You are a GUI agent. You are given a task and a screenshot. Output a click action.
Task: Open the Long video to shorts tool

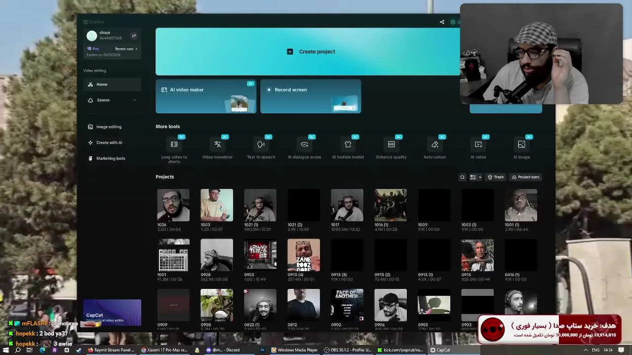[x=174, y=150]
